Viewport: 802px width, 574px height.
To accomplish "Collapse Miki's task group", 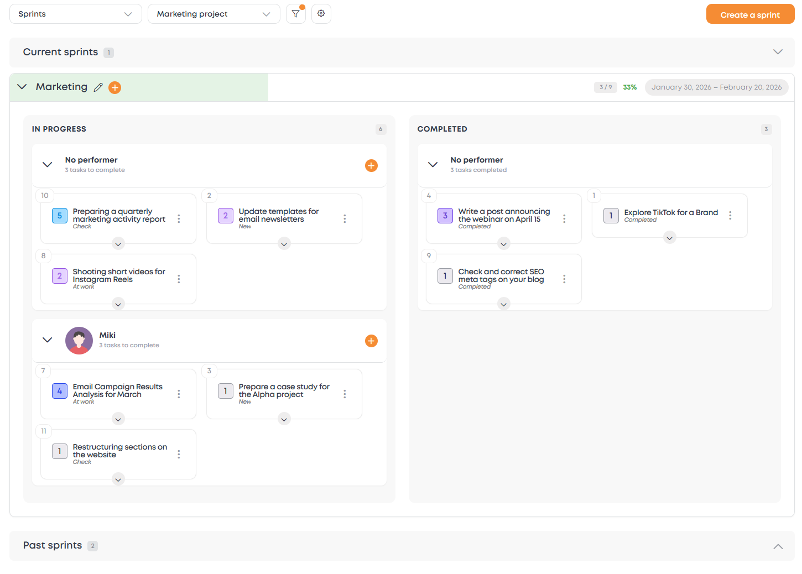I will click(x=48, y=340).
